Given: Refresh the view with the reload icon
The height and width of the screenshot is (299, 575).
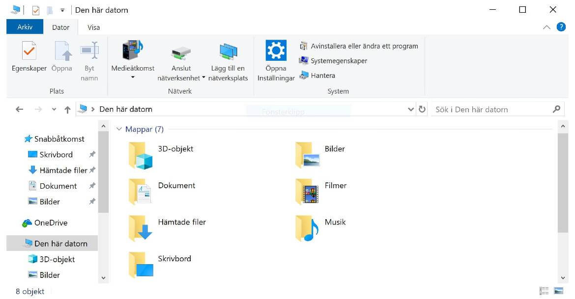Looking at the screenshot, I should (x=422, y=109).
